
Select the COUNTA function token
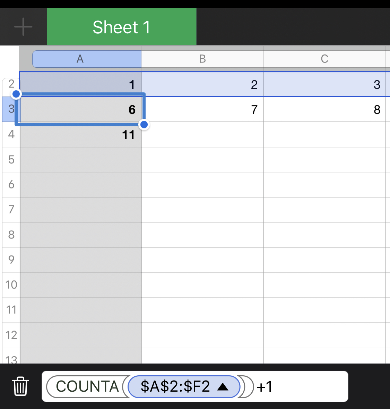pos(87,386)
